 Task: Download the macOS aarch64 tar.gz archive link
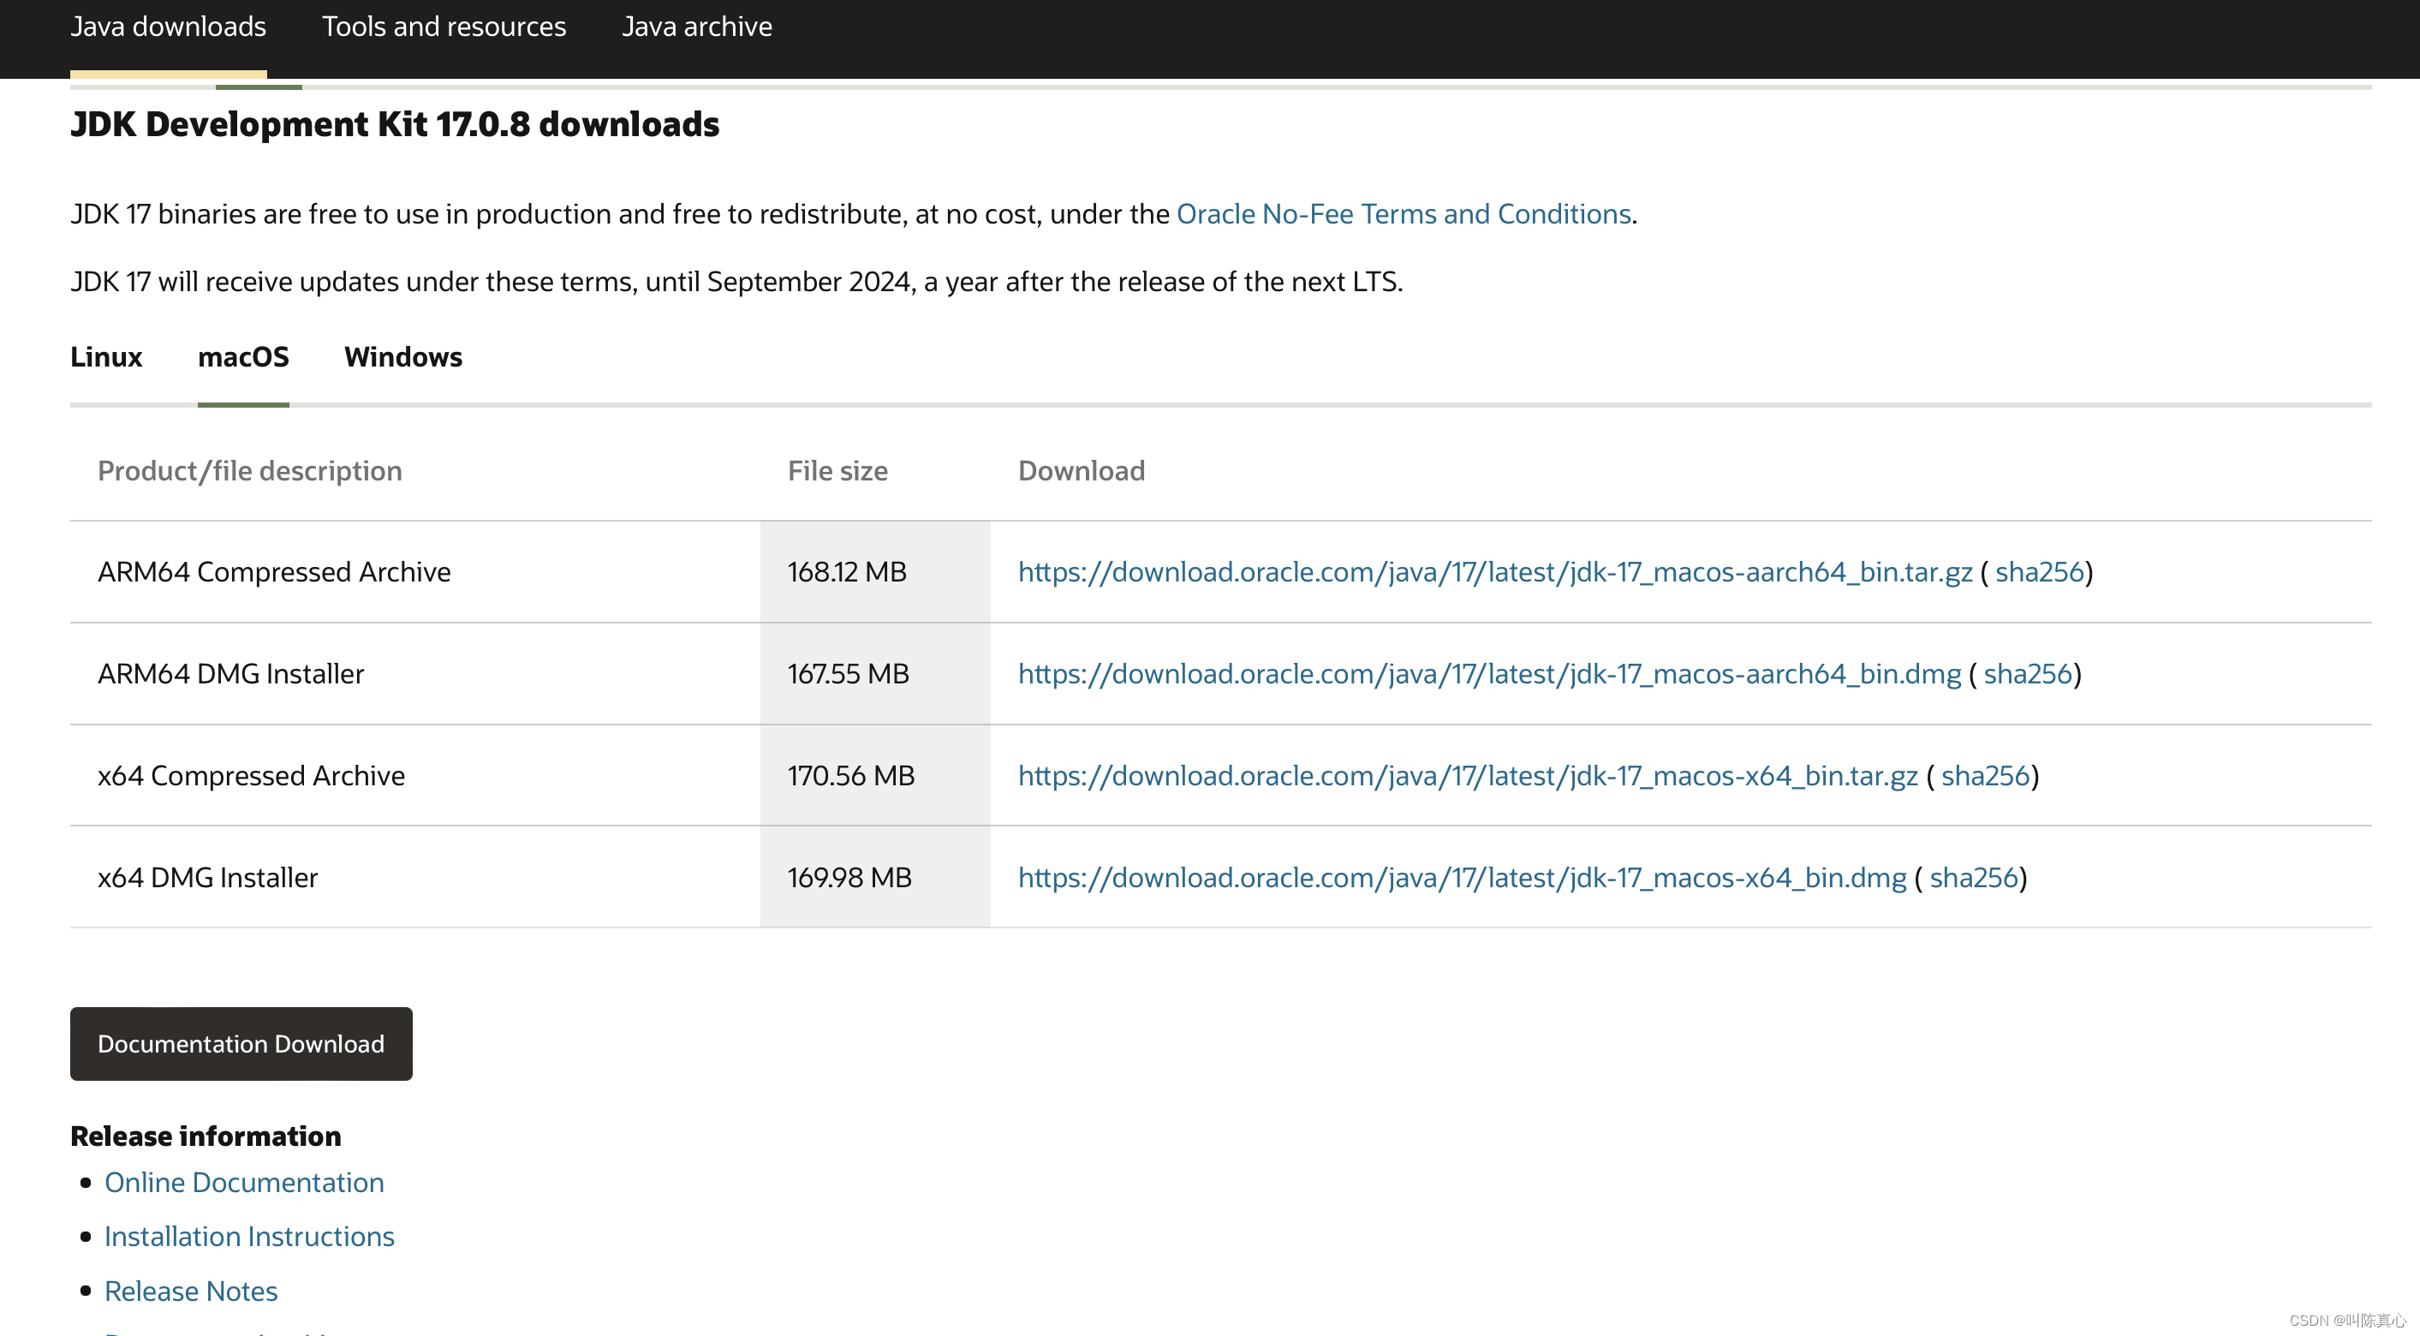pyautogui.click(x=1494, y=572)
